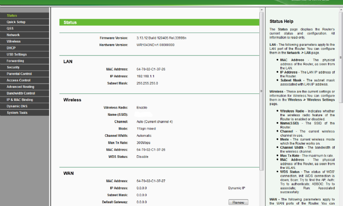343x206 pixels.
Task: Open the Security menu
Action: 13,67
